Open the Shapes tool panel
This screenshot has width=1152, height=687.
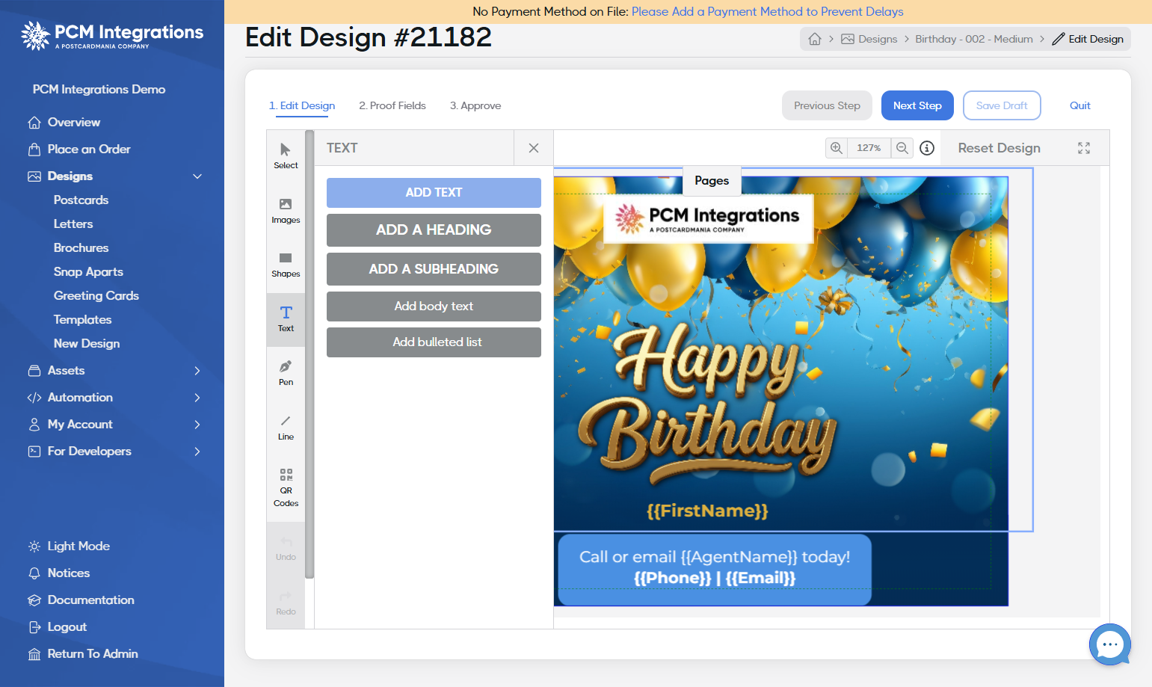[x=286, y=265]
